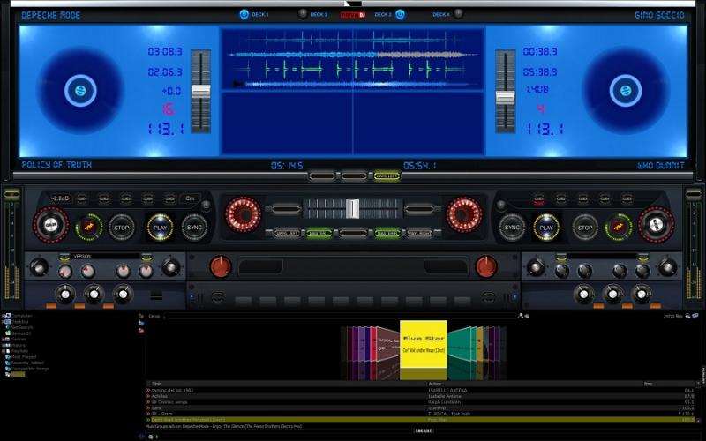This screenshot has height=441, width=706.
Task: Click left deck first red-marked effect knob
Action: click(x=64, y=272)
